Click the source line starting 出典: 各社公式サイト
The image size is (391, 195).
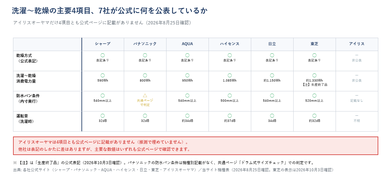tap(174, 170)
